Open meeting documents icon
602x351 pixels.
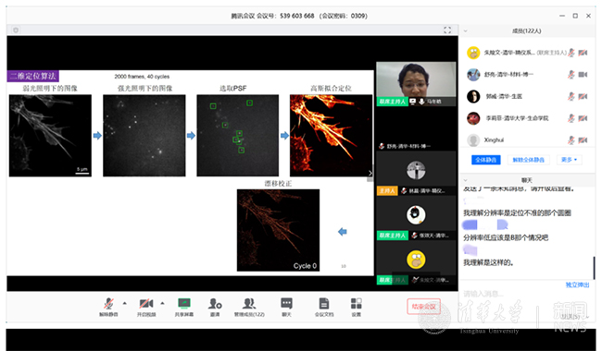(324, 307)
